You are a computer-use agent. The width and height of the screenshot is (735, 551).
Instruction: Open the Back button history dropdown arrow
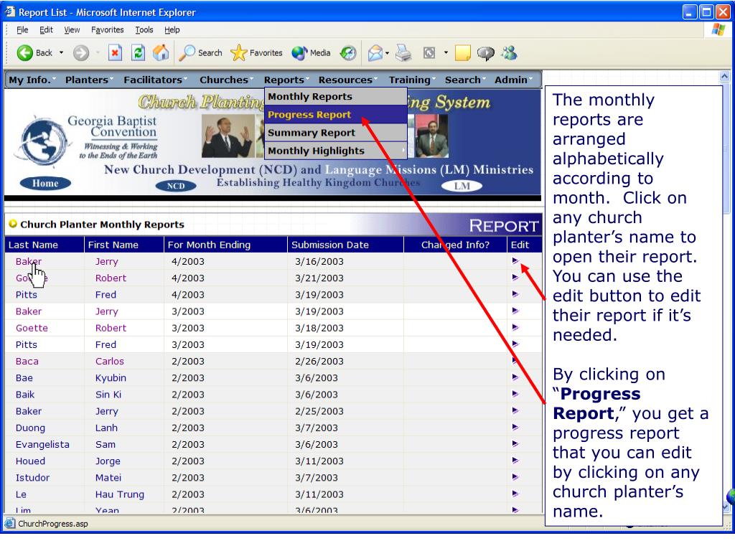pos(61,53)
